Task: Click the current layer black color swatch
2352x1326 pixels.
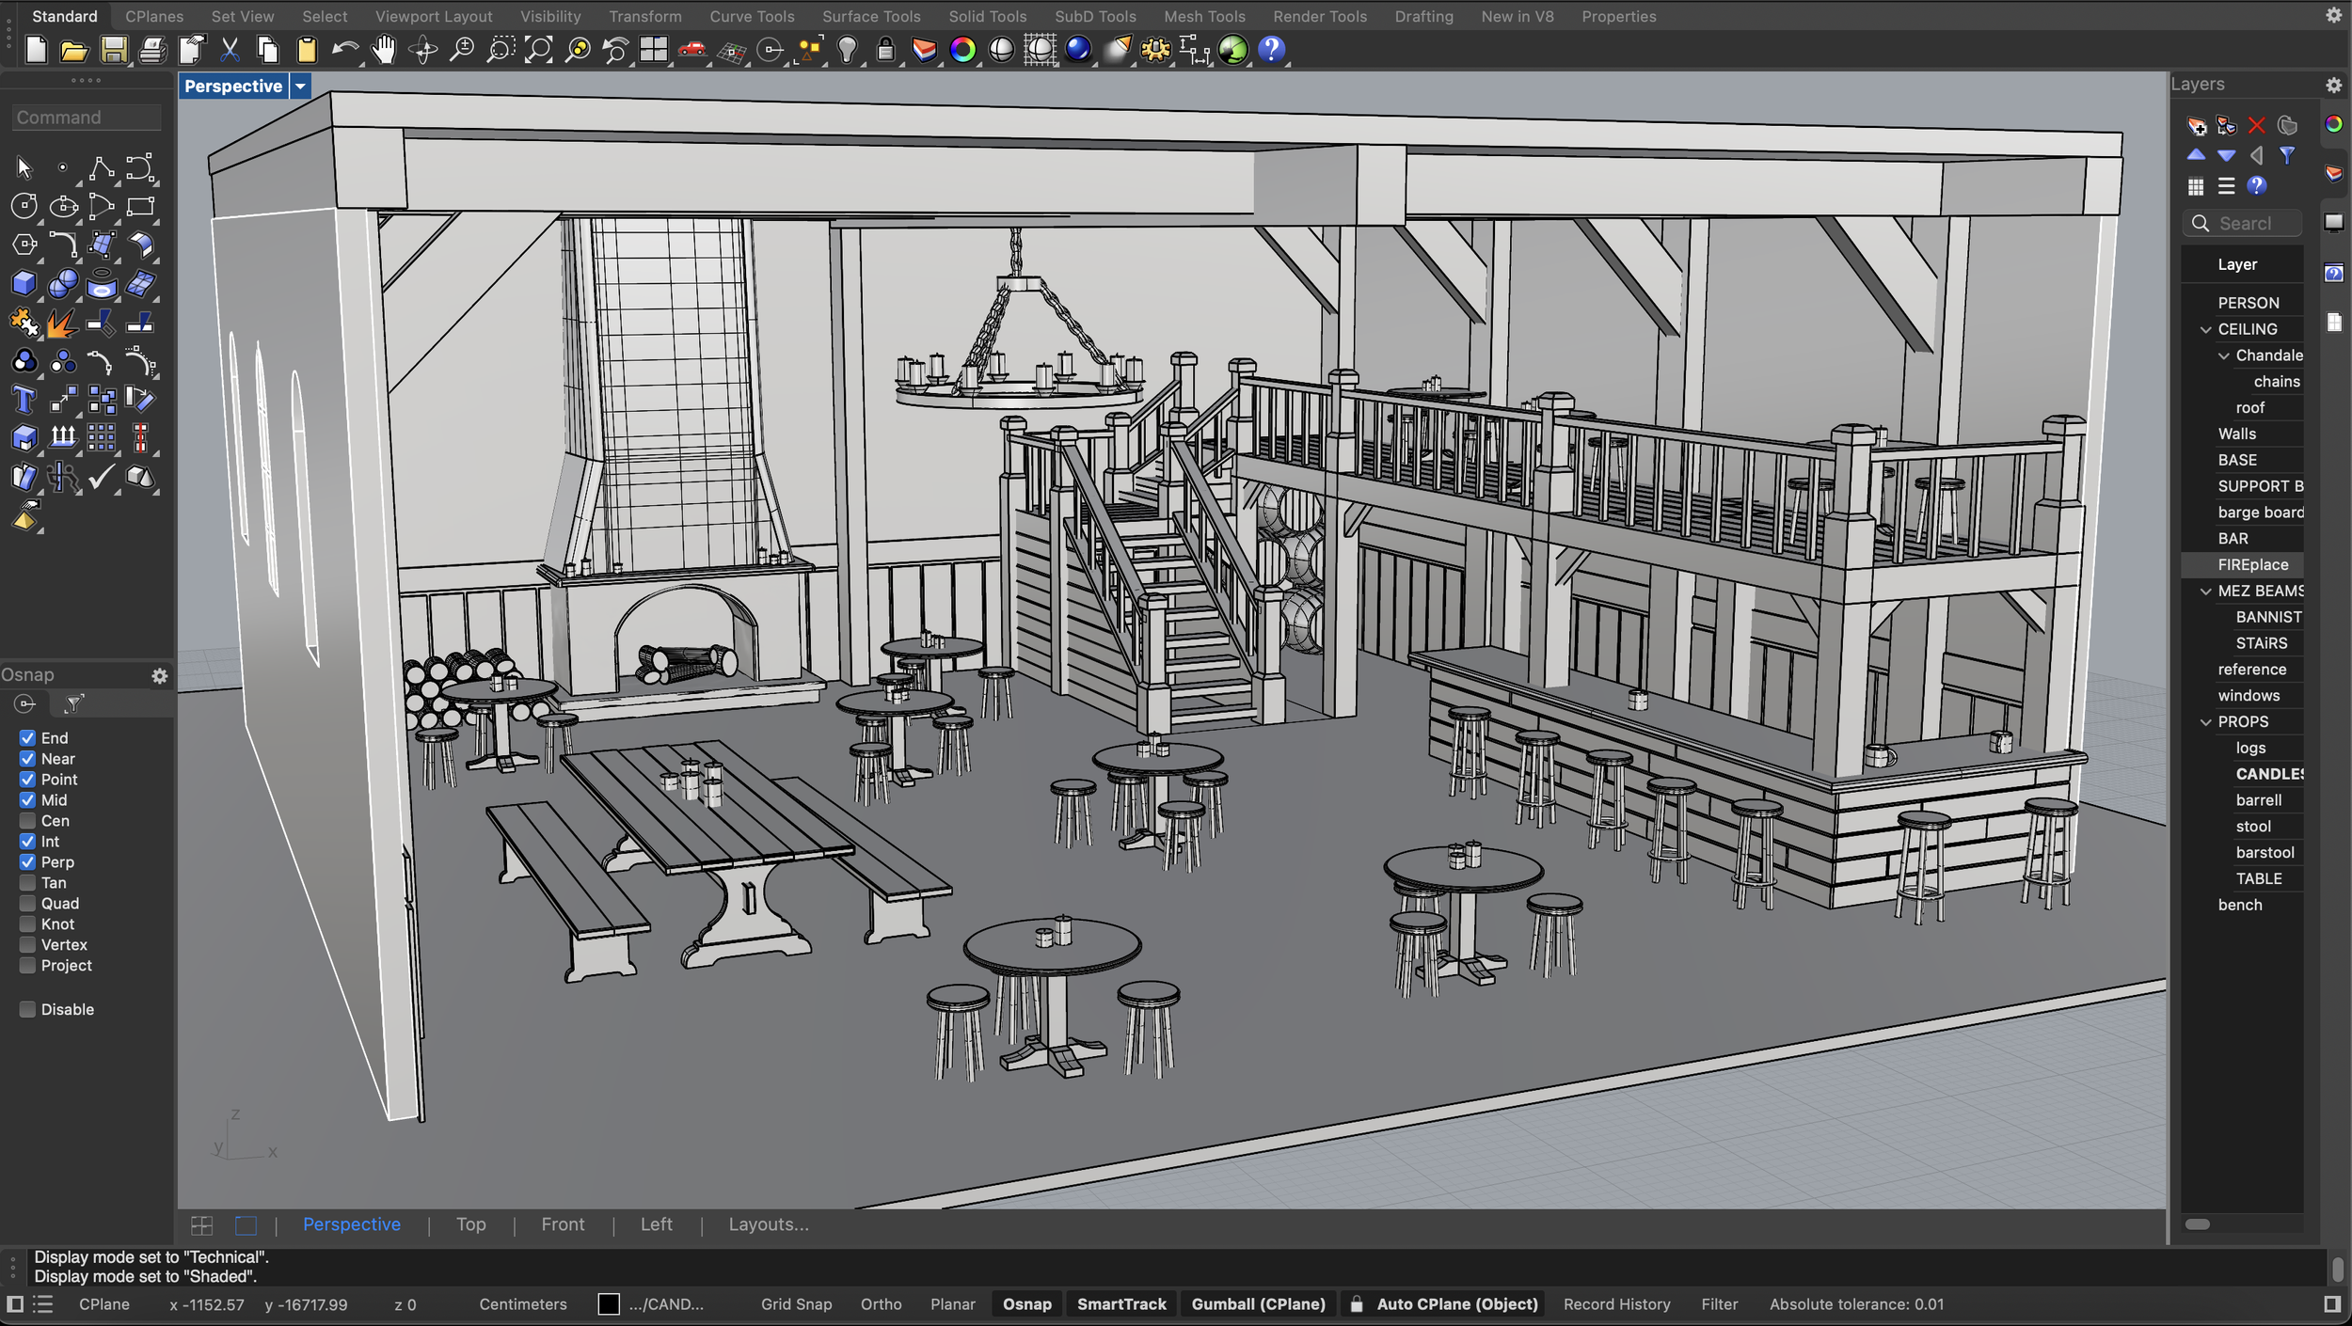Action: (x=609, y=1304)
